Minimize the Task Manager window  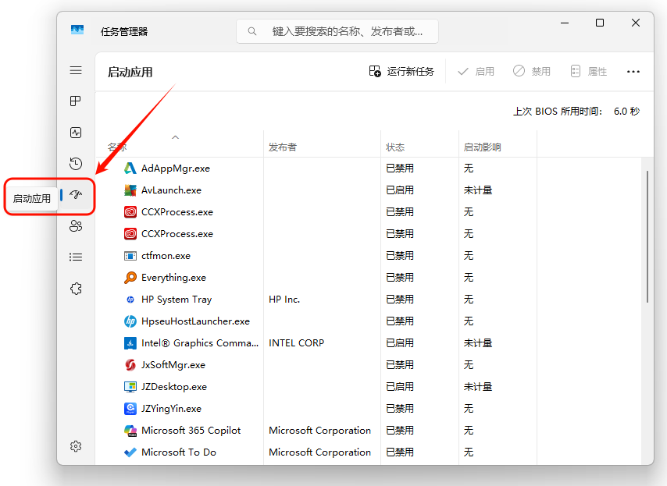point(565,23)
